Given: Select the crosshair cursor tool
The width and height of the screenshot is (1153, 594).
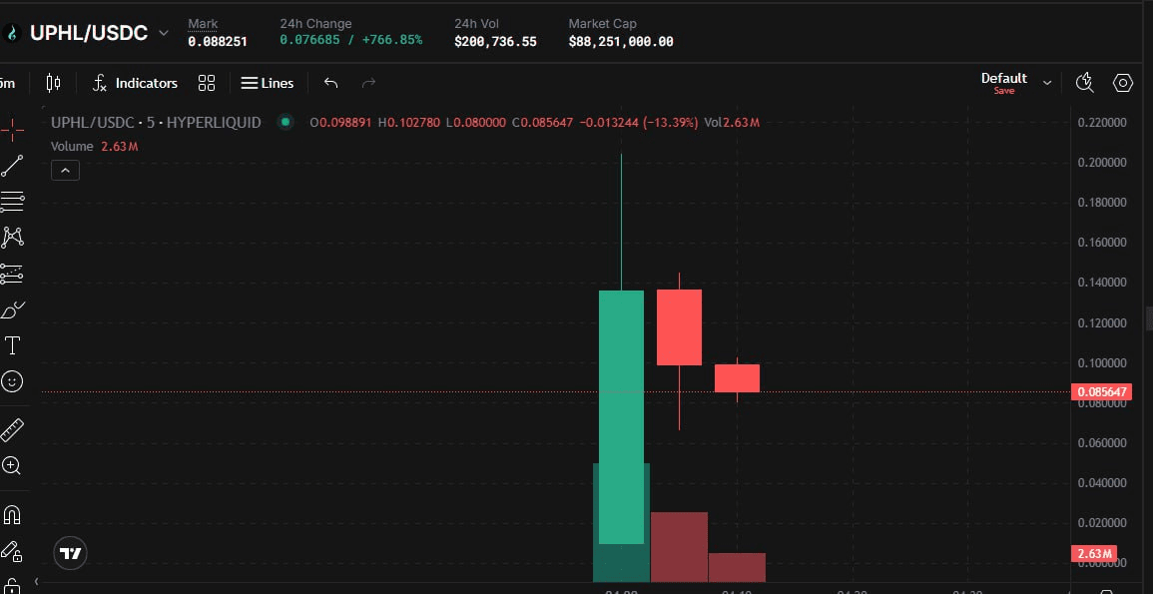Looking at the screenshot, I should (12, 131).
